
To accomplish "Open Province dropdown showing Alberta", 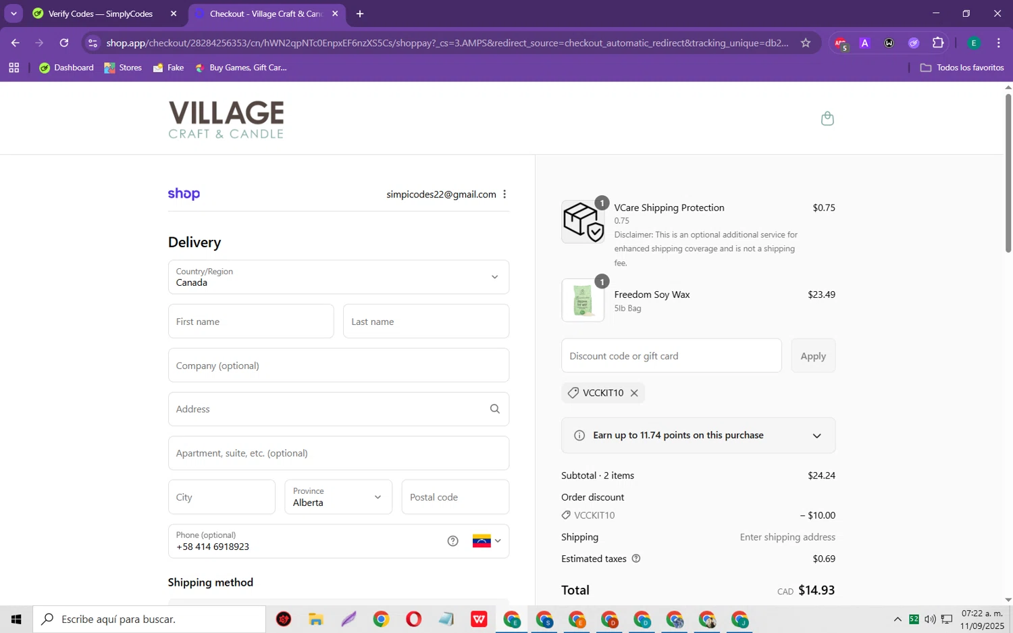I will pos(338,497).
